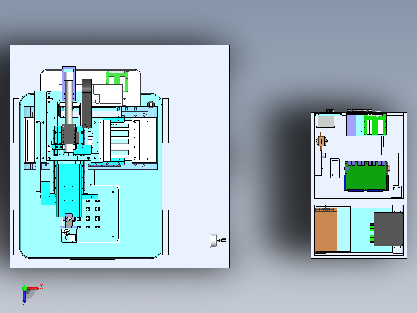Select the small knob part beside the machine
The width and height of the screenshot is (417, 313).
coord(217,240)
